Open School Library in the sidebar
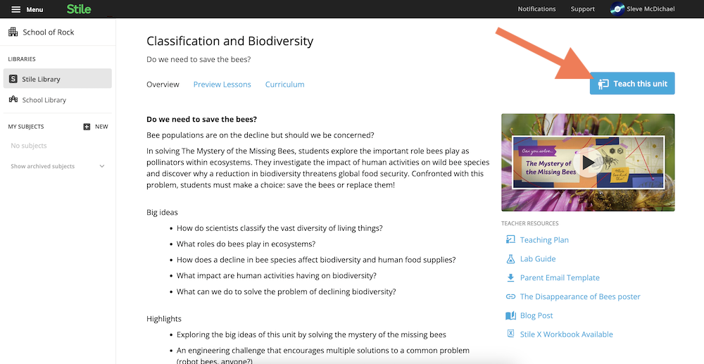Image resolution: width=704 pixels, height=364 pixels. click(x=44, y=100)
